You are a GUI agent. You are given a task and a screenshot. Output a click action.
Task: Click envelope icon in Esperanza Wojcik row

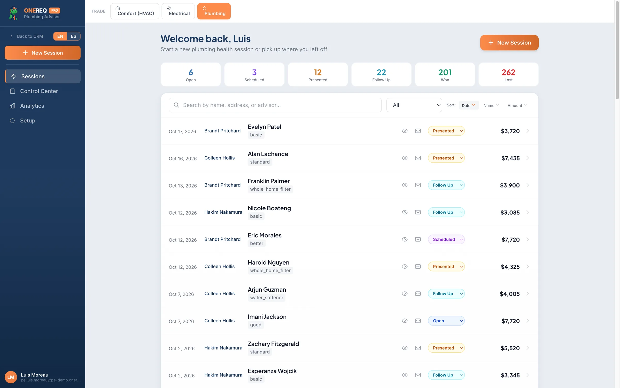[x=418, y=375]
